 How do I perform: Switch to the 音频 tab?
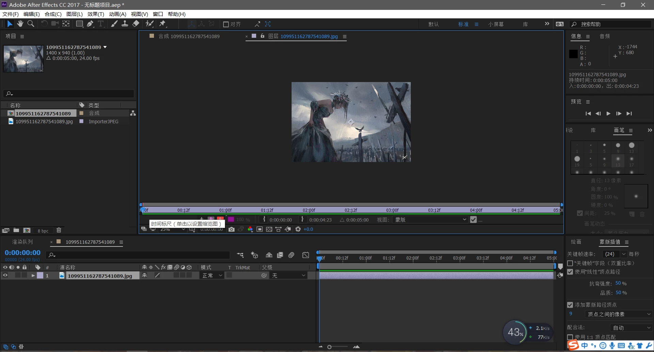point(605,36)
